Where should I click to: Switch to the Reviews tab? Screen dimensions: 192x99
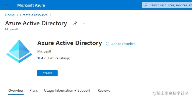coord(104,91)
